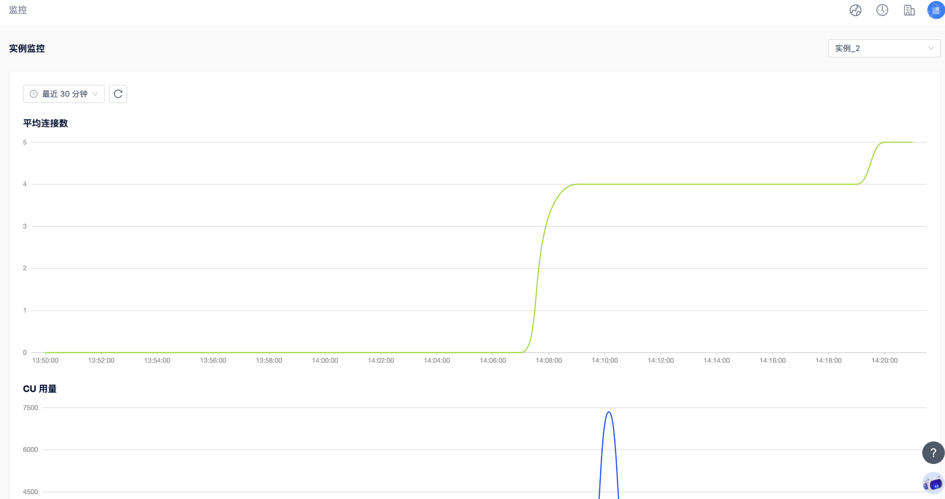Click the blue CU usage peak
Screen dimensions: 945x499
609,413
